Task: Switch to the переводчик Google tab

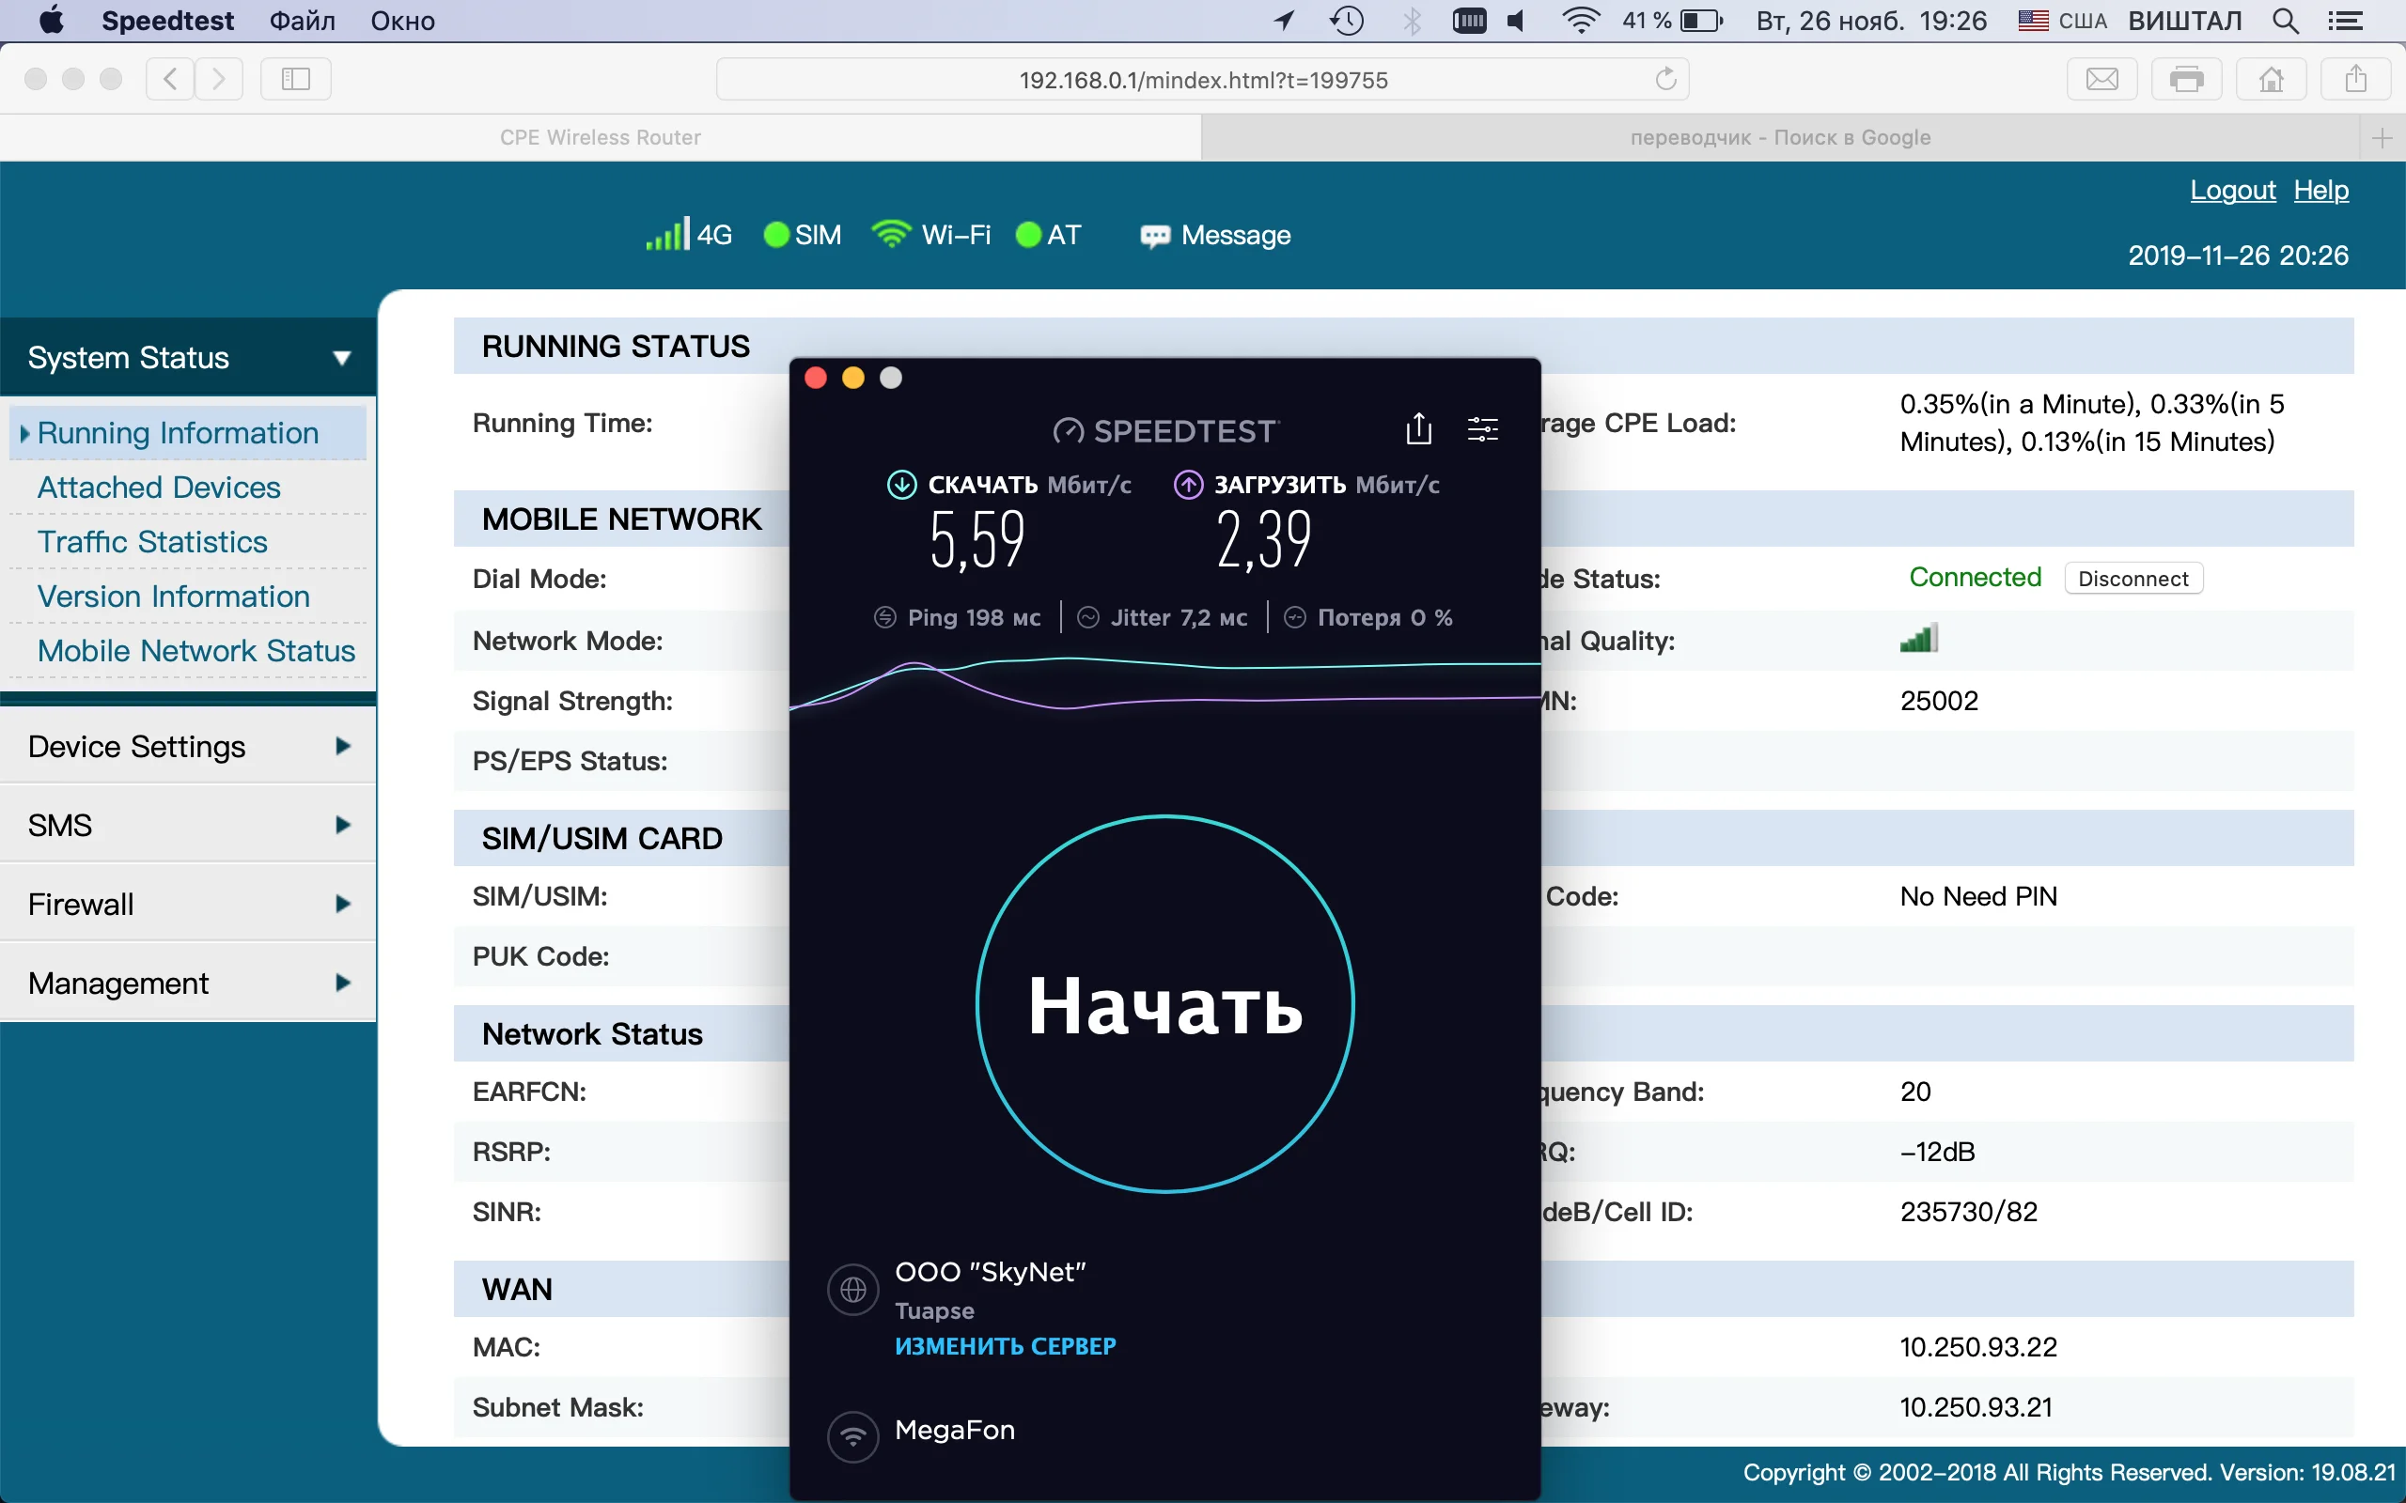Action: [1780, 137]
